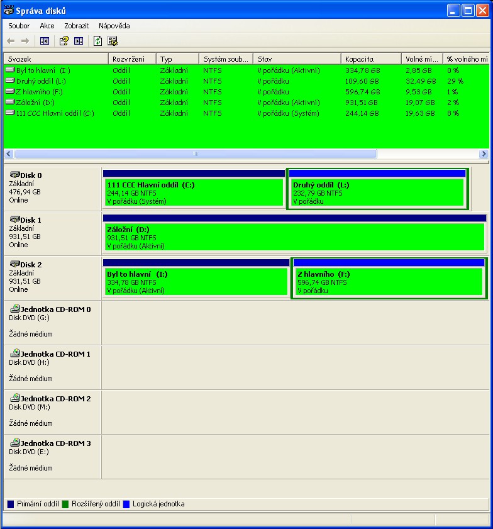Select the Druhý oddíl (L:) partition block
This screenshot has width=493, height=529.
377,192
